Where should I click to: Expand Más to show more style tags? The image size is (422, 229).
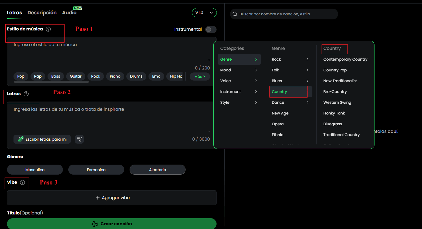coord(200,77)
